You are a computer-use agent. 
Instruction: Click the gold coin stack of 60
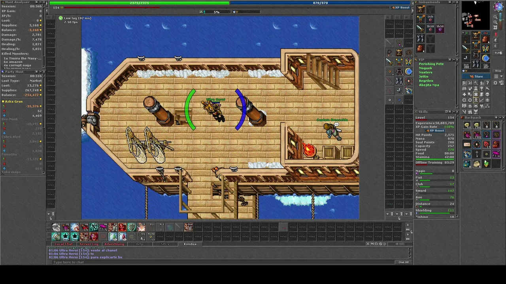pyautogui.click(x=467, y=125)
